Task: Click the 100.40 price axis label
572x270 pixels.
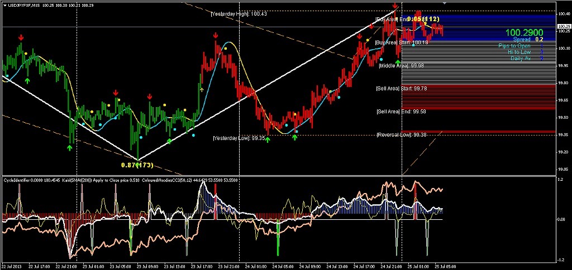Action: 563,14
